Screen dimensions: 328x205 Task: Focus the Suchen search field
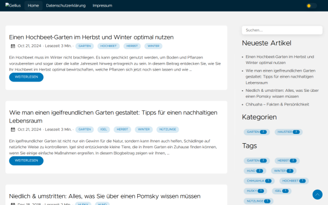[x=282, y=30]
